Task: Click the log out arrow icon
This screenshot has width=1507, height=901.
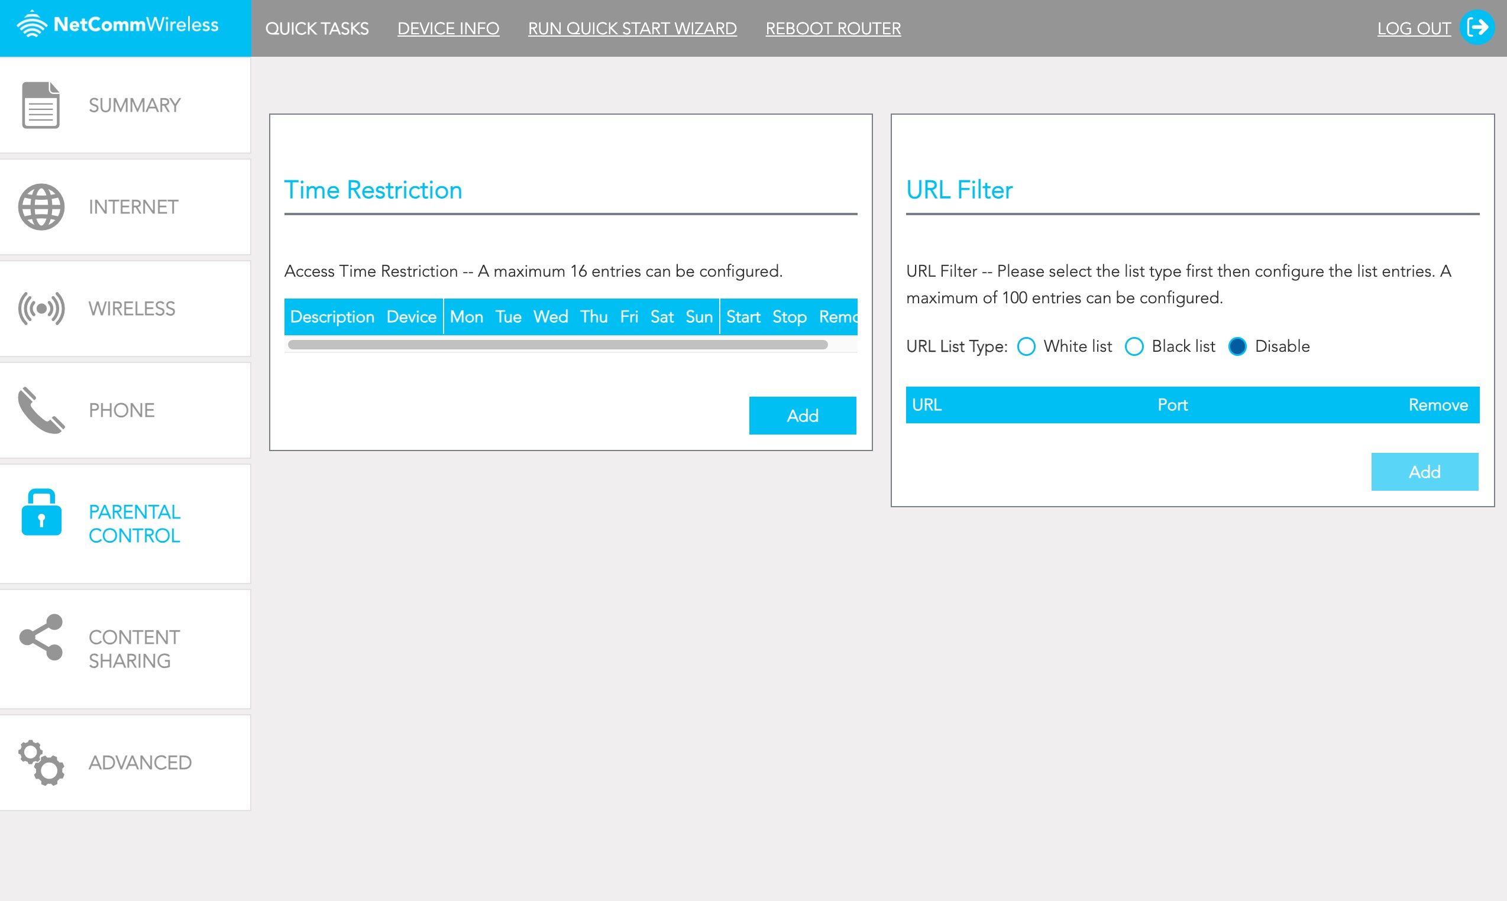Action: point(1477,27)
